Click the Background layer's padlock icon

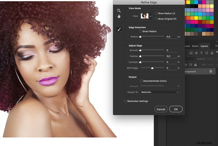click(211, 71)
